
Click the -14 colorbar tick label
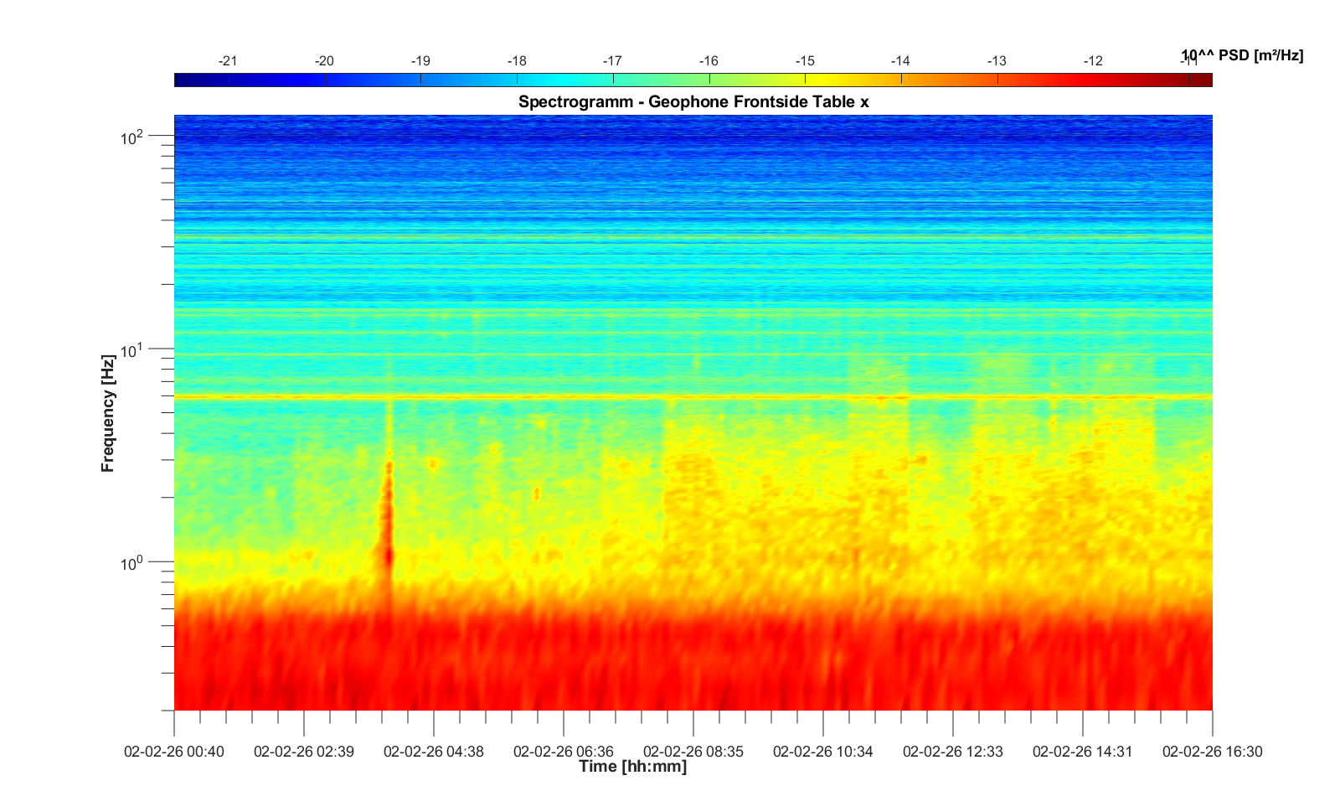click(x=900, y=61)
